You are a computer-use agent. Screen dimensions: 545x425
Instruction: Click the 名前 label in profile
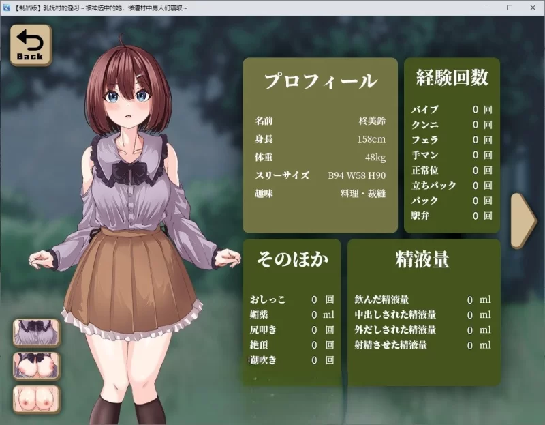pos(264,121)
